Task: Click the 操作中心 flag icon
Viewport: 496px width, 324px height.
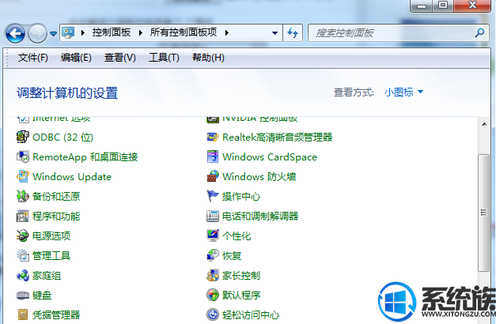Action: click(x=213, y=196)
